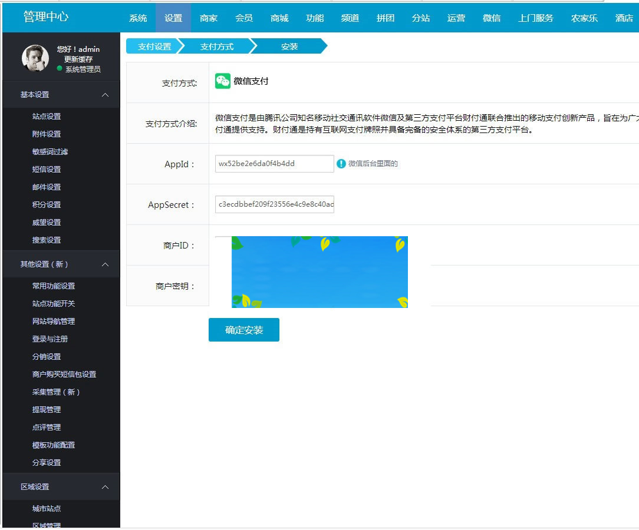Select 敏感词过滤 in sidebar
Image resolution: width=639 pixels, height=530 pixels.
click(x=50, y=151)
